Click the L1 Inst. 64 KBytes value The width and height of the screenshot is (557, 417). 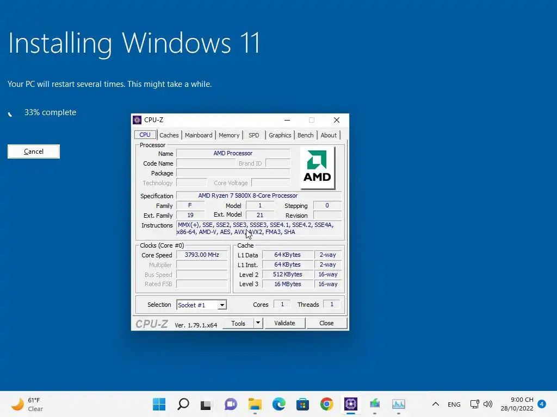[x=287, y=264]
